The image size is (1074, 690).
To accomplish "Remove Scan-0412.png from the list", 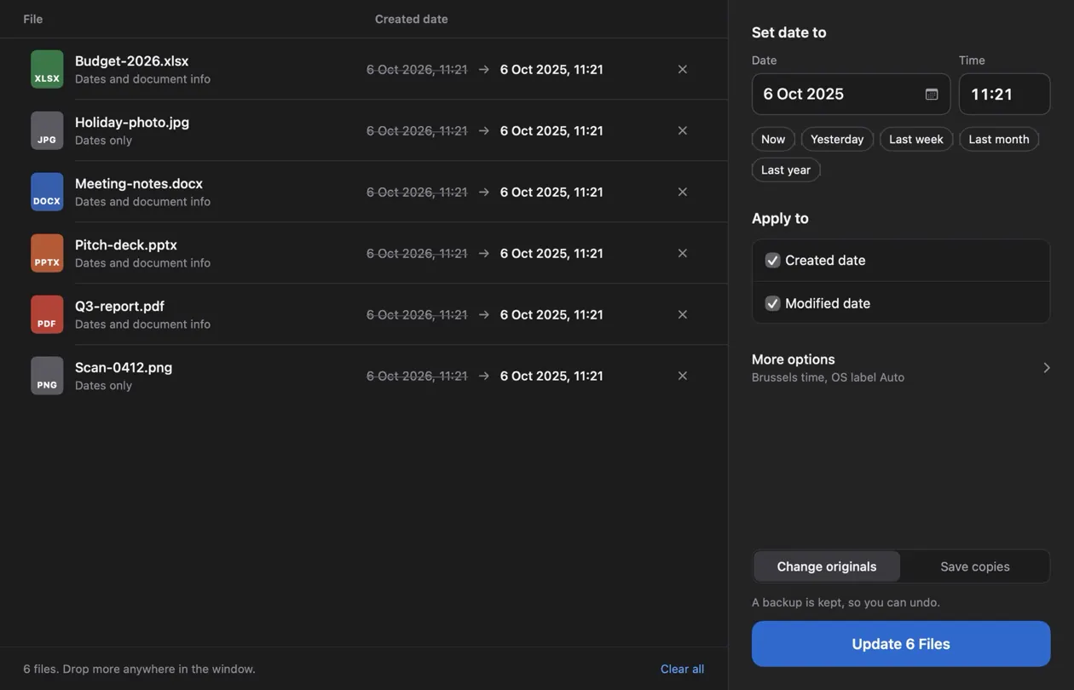I will [x=682, y=376].
